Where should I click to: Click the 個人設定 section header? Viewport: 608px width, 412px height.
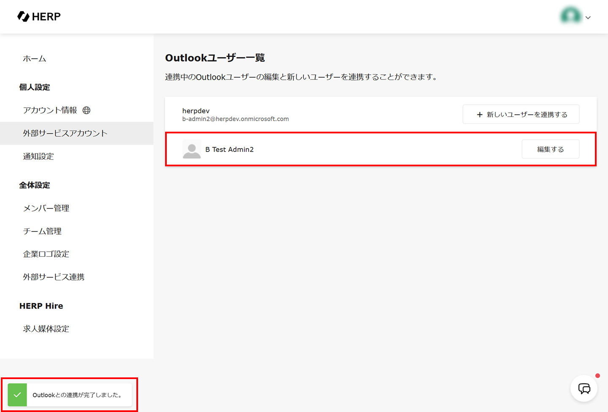coord(35,87)
